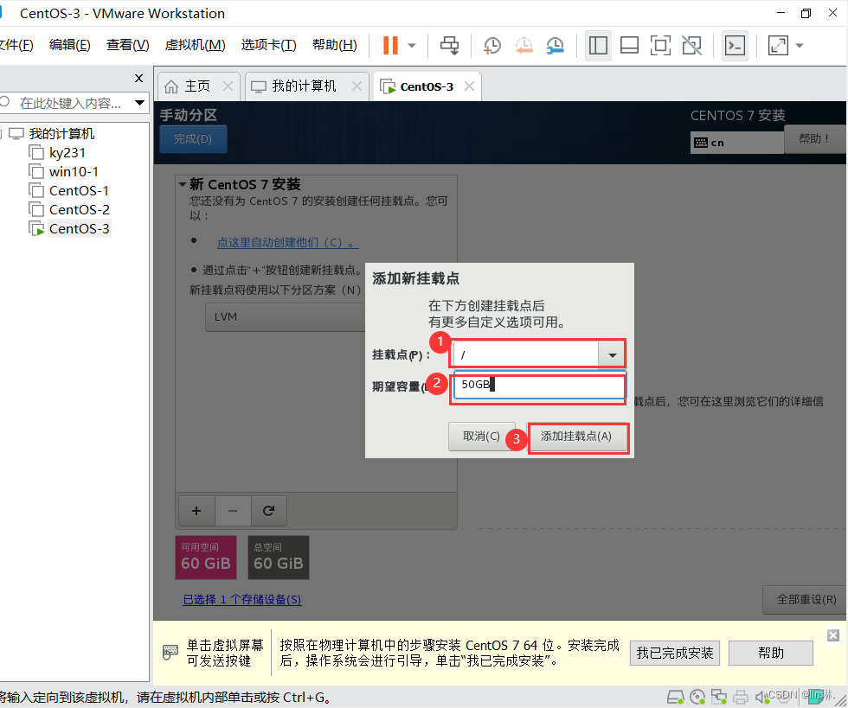Viewport: 848px width, 708px height.
Task: Click the 我已完成安装 button
Action: (674, 653)
